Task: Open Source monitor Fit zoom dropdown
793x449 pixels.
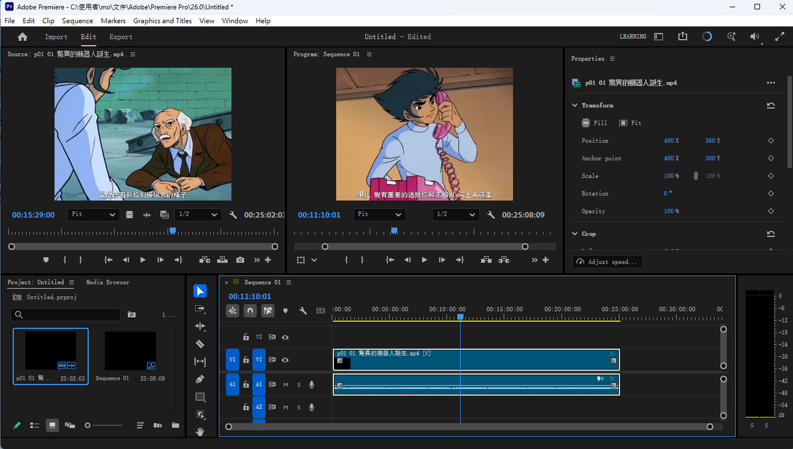Action: [x=93, y=215]
